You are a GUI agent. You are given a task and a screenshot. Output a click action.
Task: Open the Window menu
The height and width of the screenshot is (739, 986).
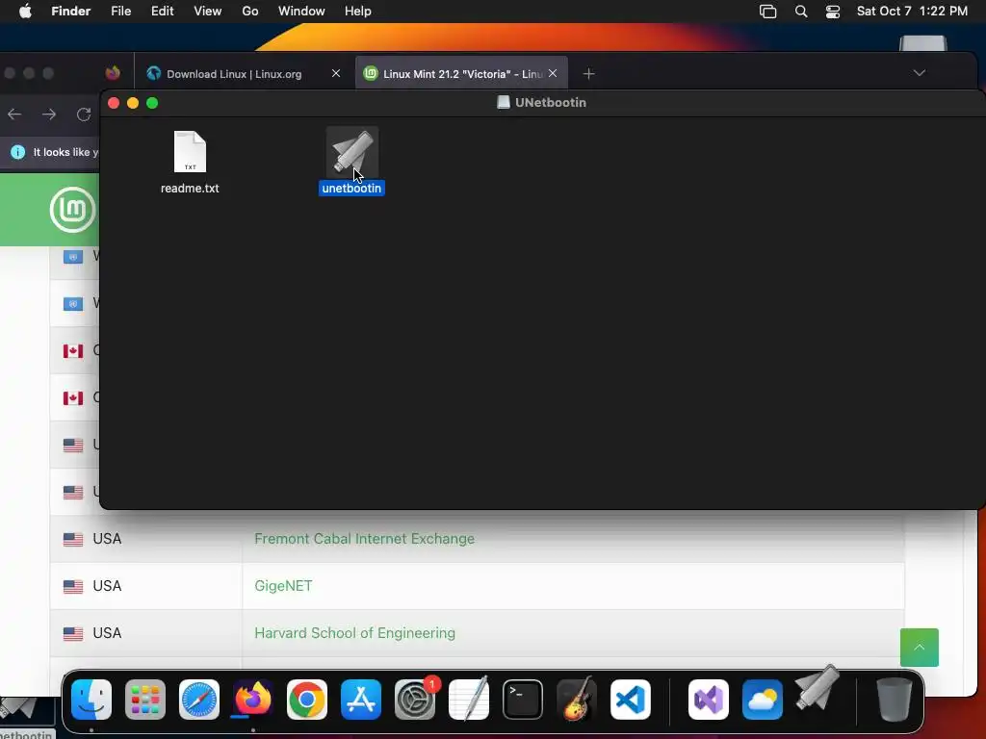pos(301,12)
